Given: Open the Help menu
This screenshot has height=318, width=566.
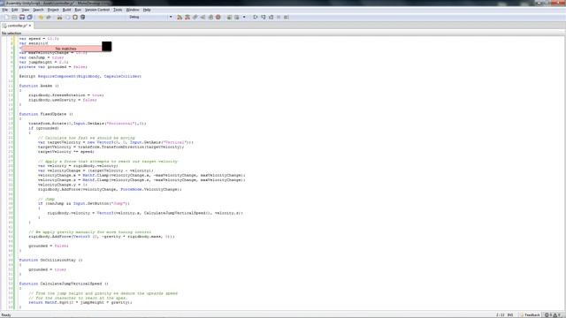Looking at the screenshot, I should (x=147, y=10).
